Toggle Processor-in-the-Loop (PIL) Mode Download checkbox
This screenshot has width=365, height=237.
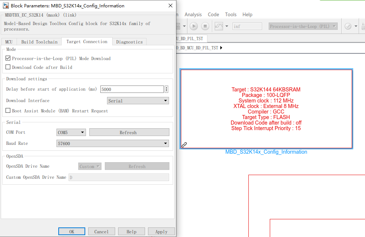pyautogui.click(x=8, y=58)
